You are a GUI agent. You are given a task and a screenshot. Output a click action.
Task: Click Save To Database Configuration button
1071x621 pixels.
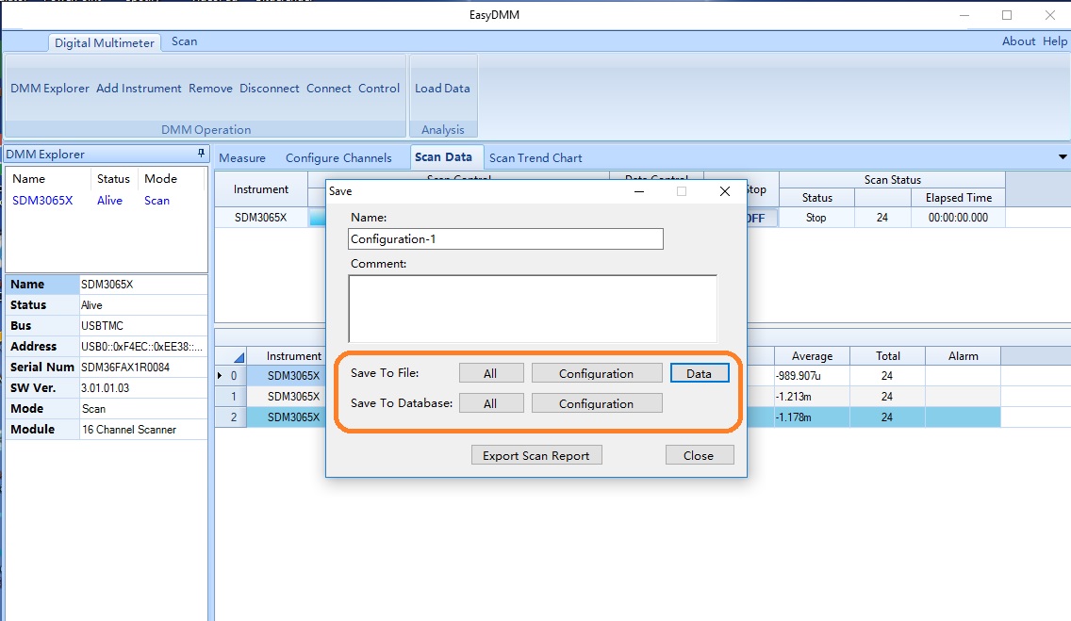tap(596, 403)
